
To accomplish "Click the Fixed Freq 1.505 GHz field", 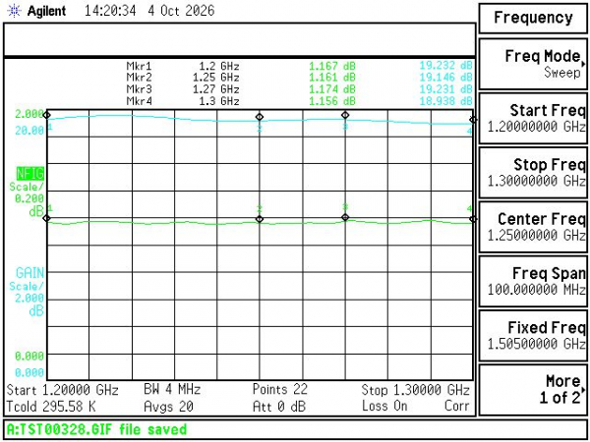I will tap(533, 335).
